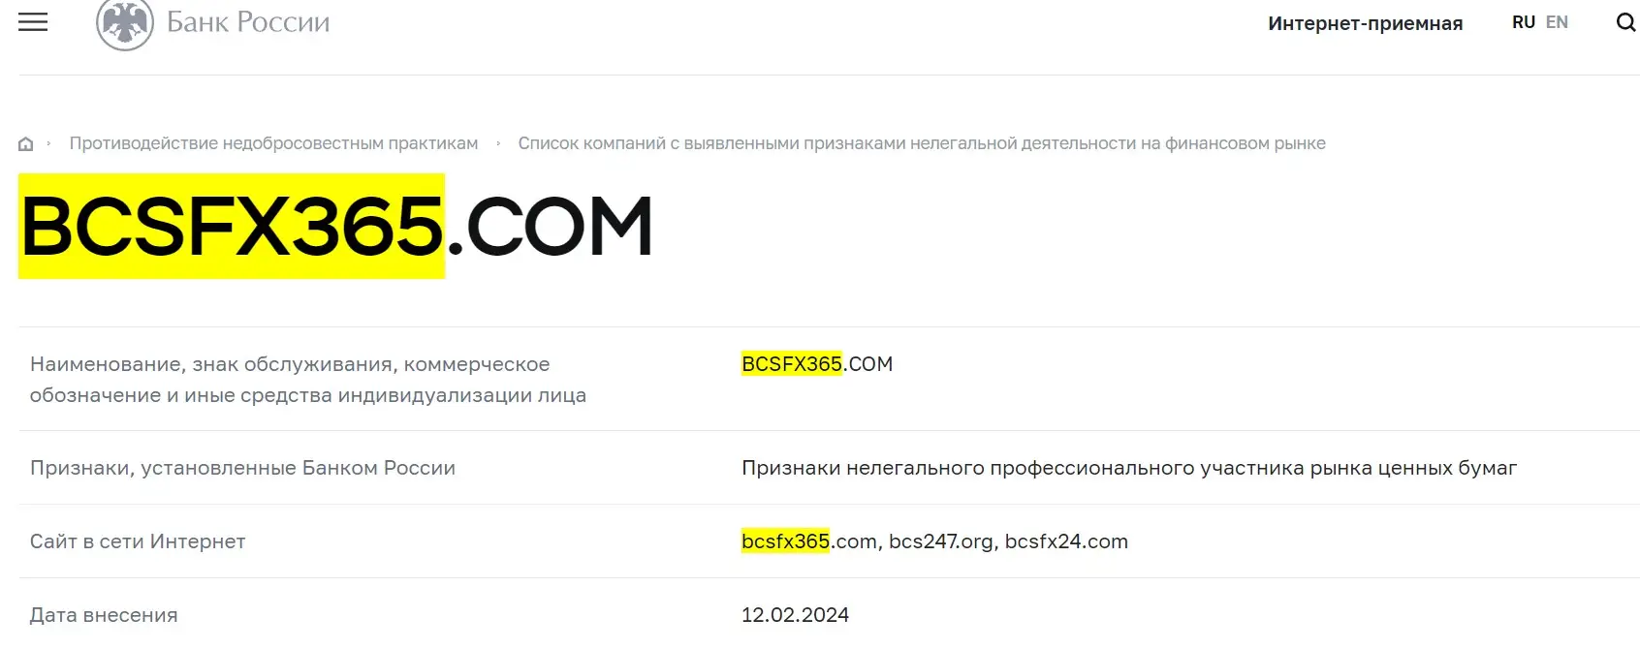Click the chevron after the home breadcrumb
This screenshot has height=649, width=1640.
click(x=47, y=143)
